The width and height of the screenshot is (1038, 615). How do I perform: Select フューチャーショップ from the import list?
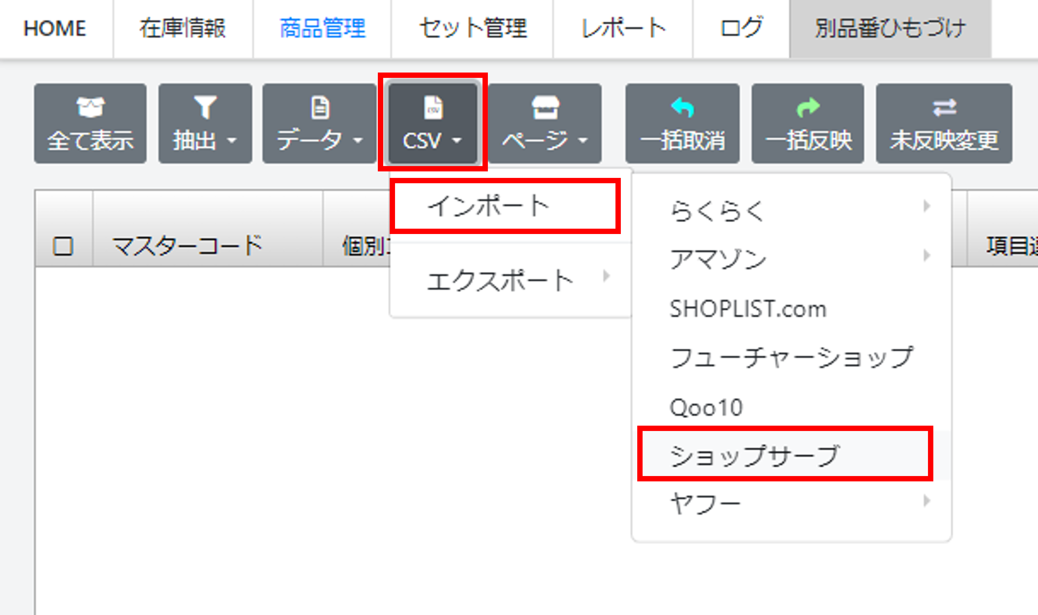pyautogui.click(x=791, y=358)
